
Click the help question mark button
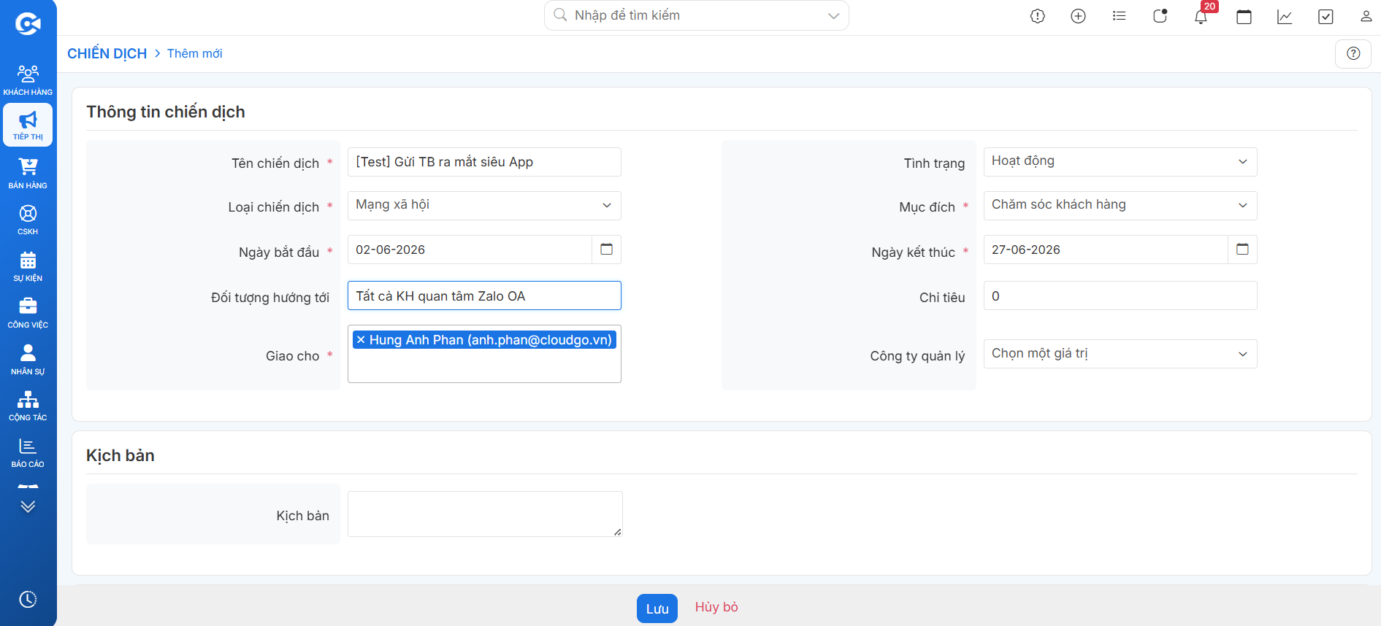pyautogui.click(x=1353, y=53)
